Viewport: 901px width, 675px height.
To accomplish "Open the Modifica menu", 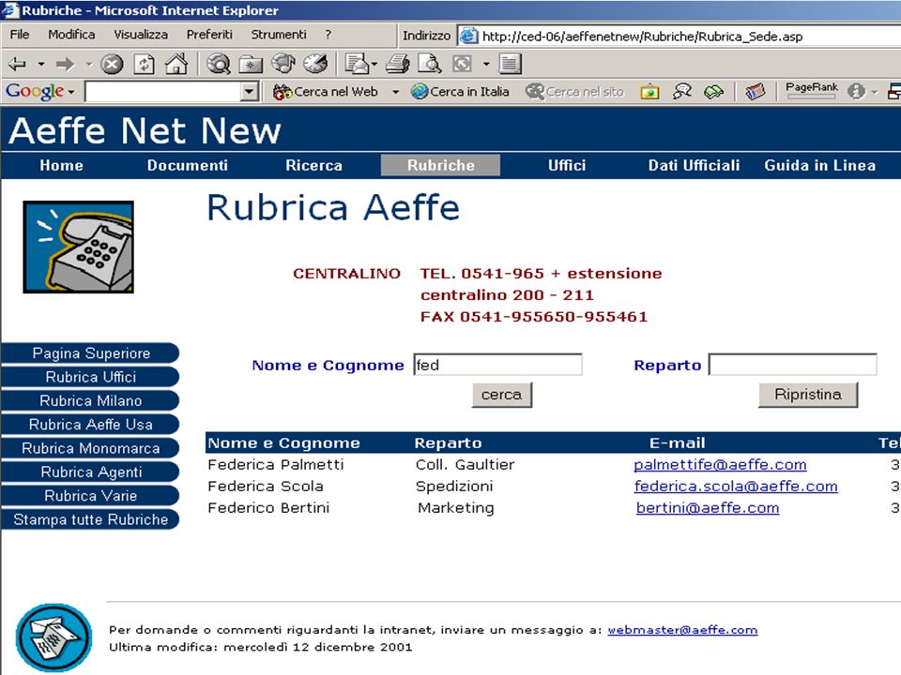I will (71, 35).
